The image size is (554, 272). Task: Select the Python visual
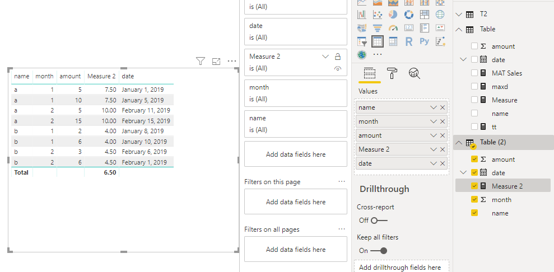425,41
